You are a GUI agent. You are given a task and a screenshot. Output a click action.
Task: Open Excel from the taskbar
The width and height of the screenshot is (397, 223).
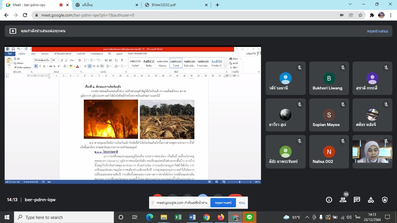tap(178, 217)
